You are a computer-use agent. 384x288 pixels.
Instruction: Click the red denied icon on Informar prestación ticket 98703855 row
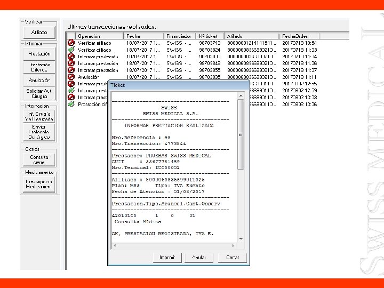[71, 70]
